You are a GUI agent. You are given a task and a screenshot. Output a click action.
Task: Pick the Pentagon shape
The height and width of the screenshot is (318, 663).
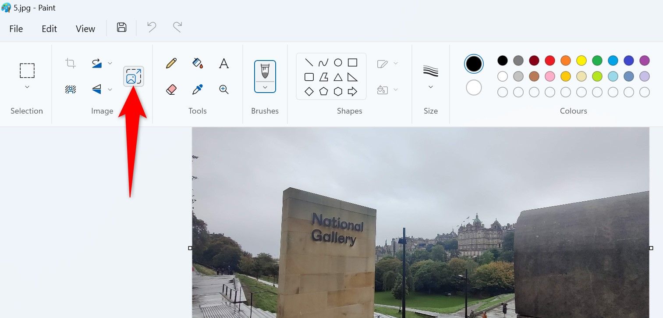pyautogui.click(x=323, y=92)
